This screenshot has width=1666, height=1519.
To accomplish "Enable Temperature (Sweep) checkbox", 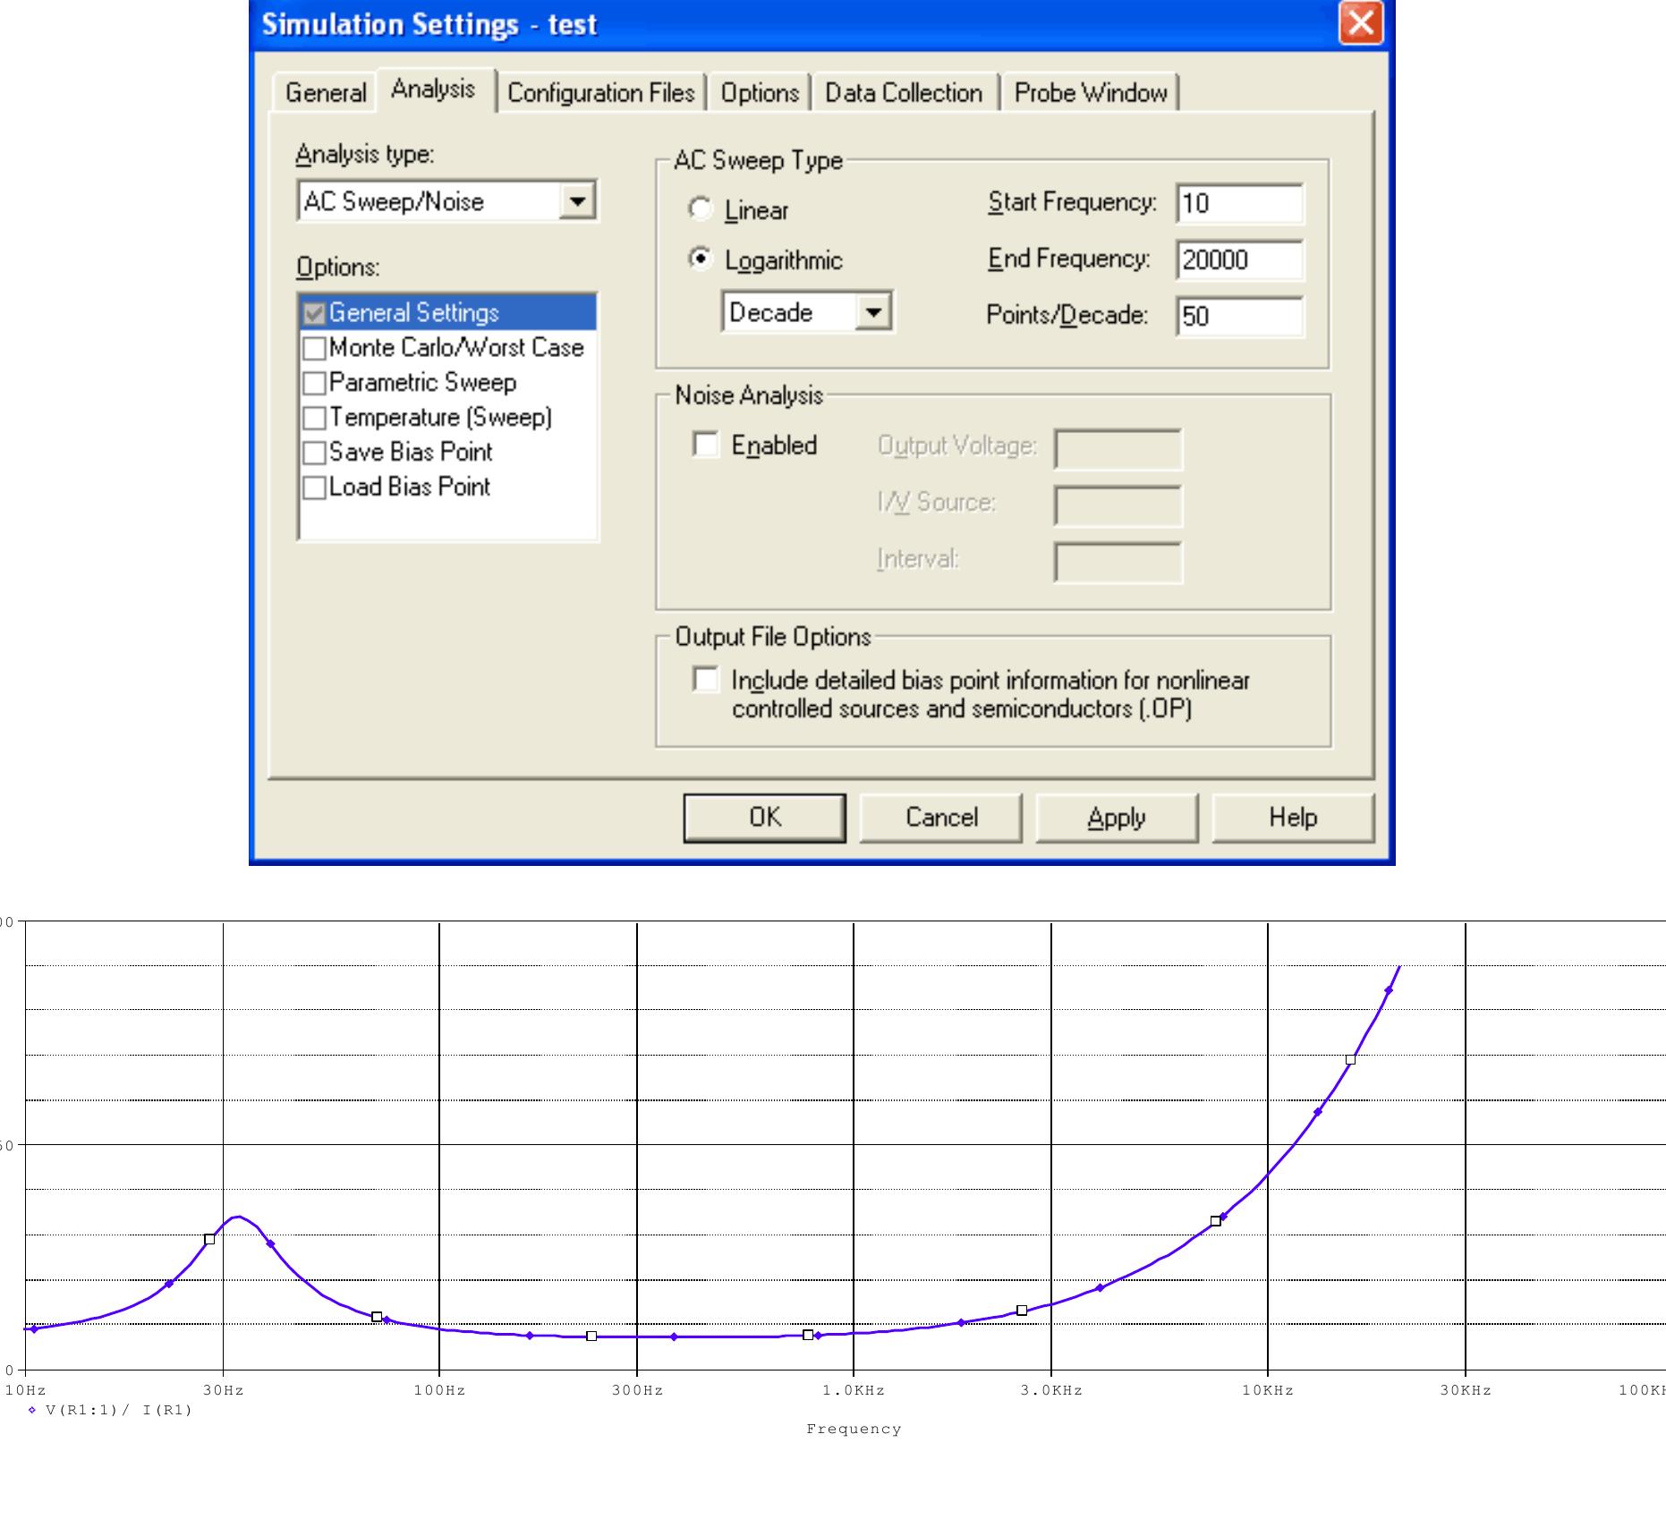I will 314,418.
